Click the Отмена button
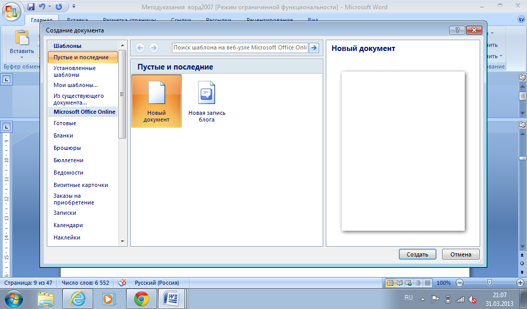Image resolution: width=527 pixels, height=309 pixels. pos(461,254)
